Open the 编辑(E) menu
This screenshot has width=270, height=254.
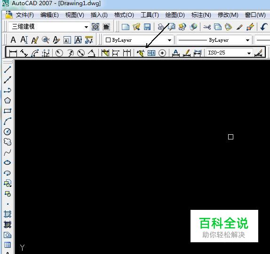point(49,15)
